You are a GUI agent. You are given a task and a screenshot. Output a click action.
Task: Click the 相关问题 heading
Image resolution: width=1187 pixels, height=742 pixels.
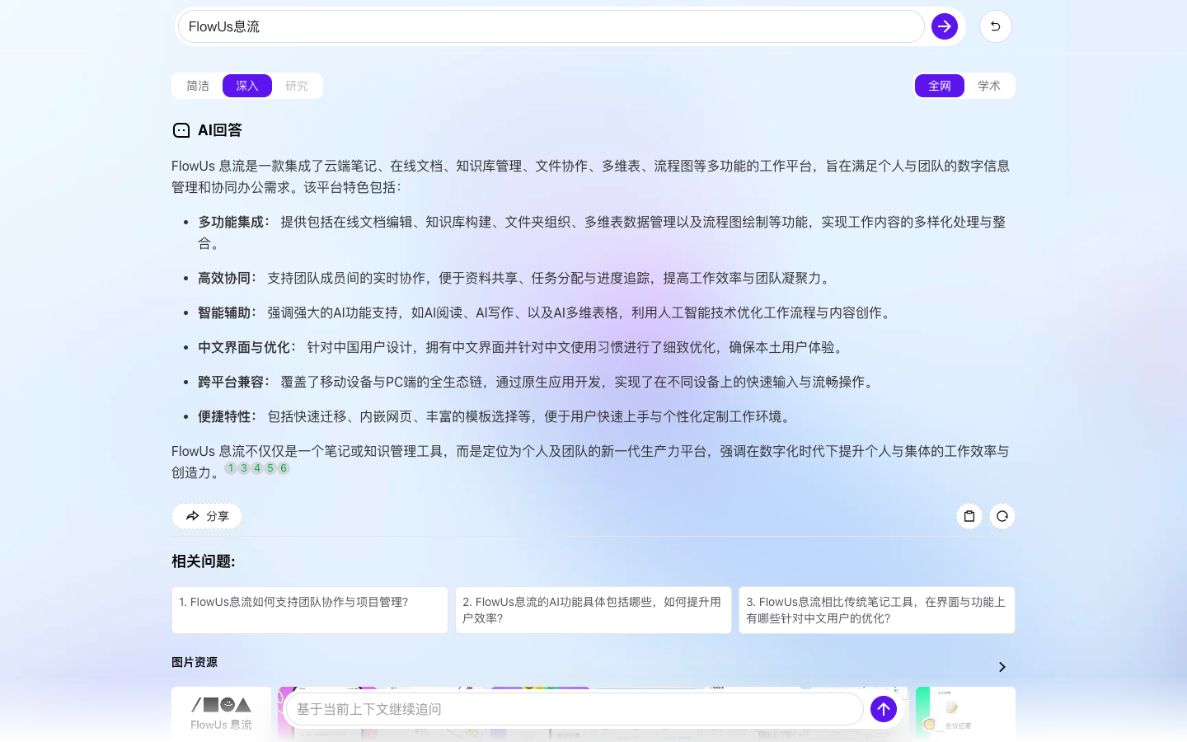(204, 561)
